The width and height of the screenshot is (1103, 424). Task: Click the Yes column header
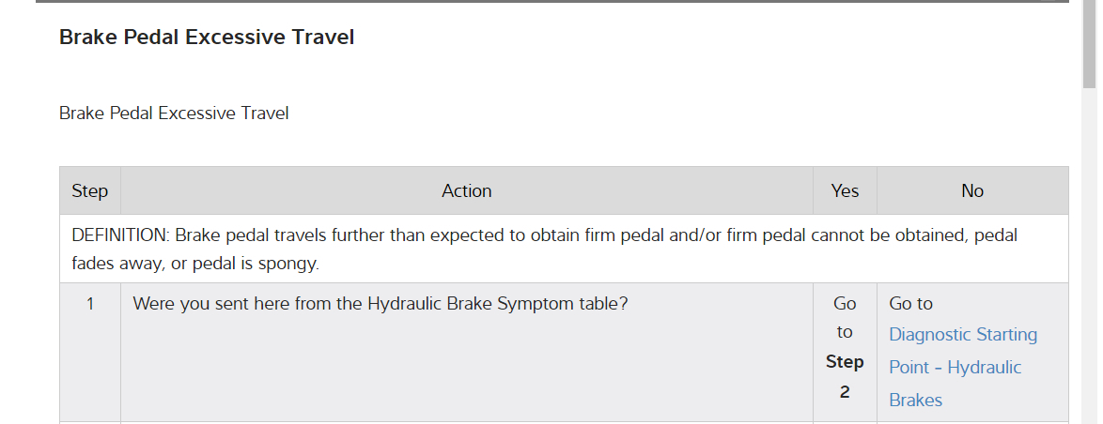845,191
